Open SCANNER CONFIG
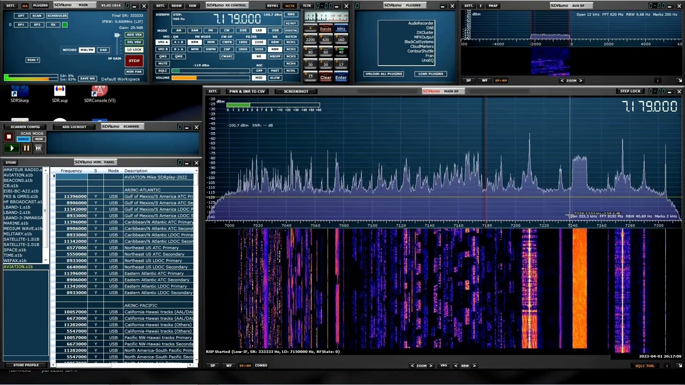The height and width of the screenshot is (385, 685). coord(25,127)
